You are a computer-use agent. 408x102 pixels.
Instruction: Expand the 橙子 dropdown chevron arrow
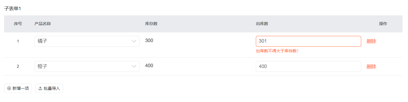click(x=134, y=66)
